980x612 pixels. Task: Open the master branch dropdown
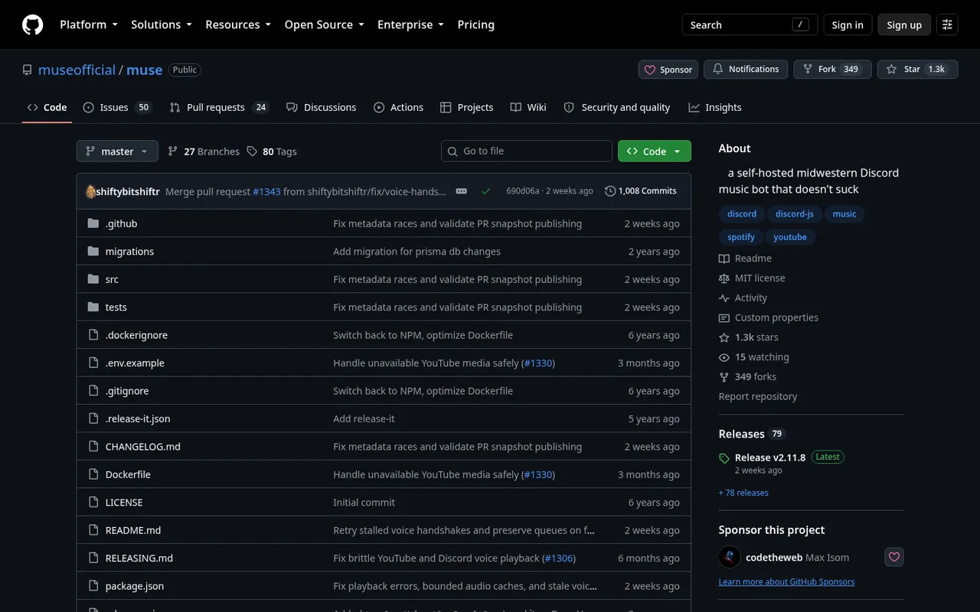click(117, 151)
